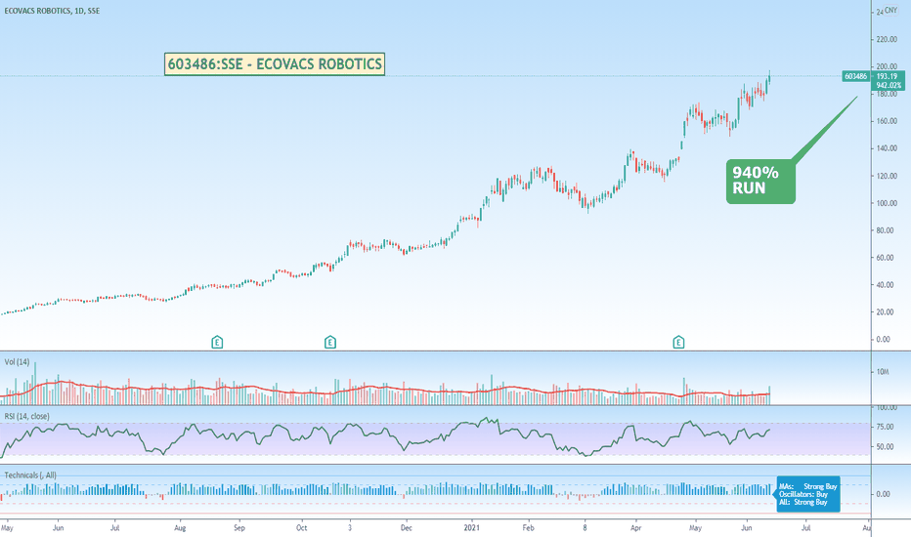Click the Apr label on time axis
The width and height of the screenshot is (911, 537).
(635, 527)
